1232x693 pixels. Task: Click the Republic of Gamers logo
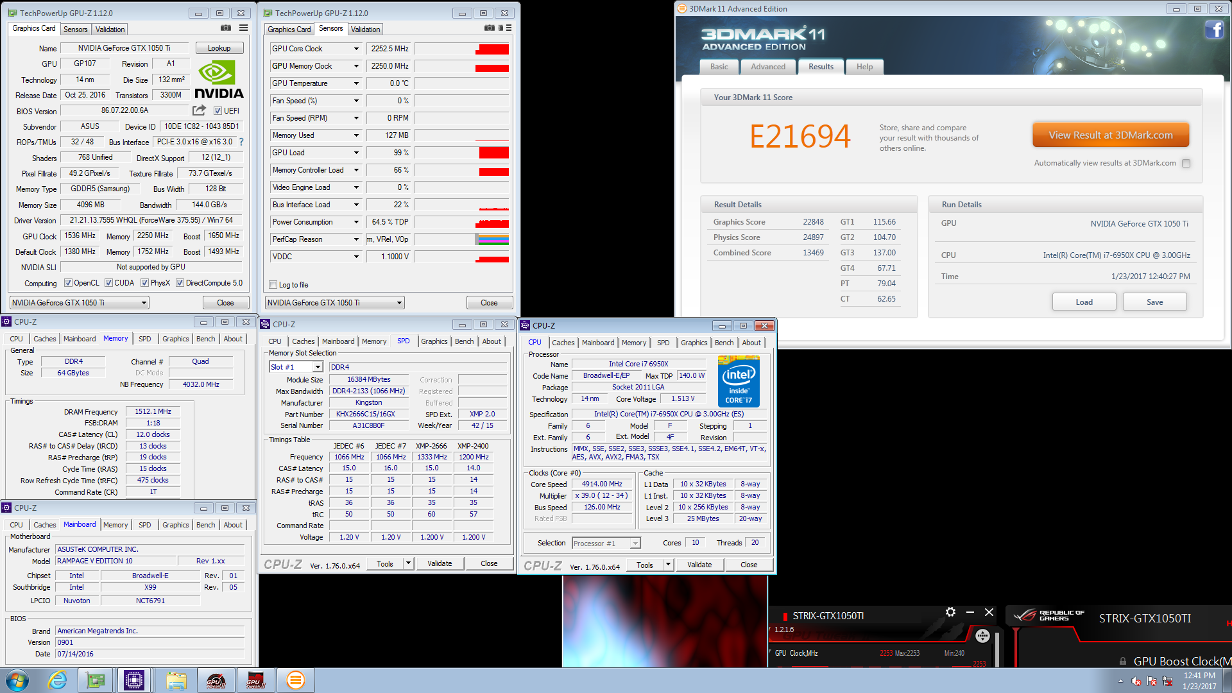click(1048, 616)
